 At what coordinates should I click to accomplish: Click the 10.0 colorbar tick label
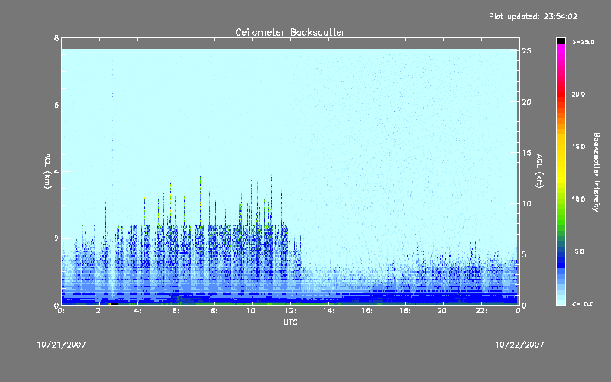pos(579,199)
